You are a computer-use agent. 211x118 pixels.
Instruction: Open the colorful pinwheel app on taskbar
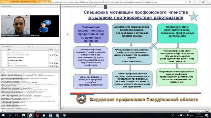(57, 115)
